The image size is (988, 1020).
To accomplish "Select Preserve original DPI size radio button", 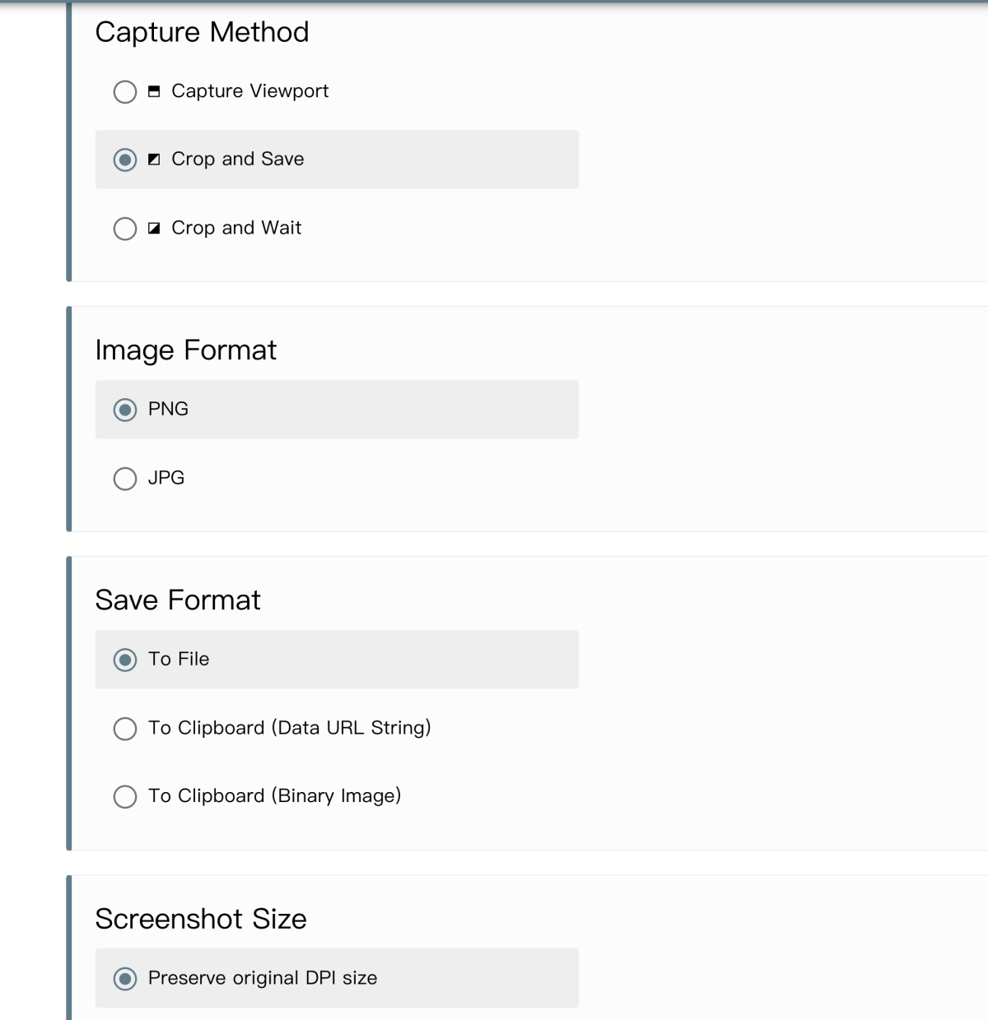I will coord(125,978).
